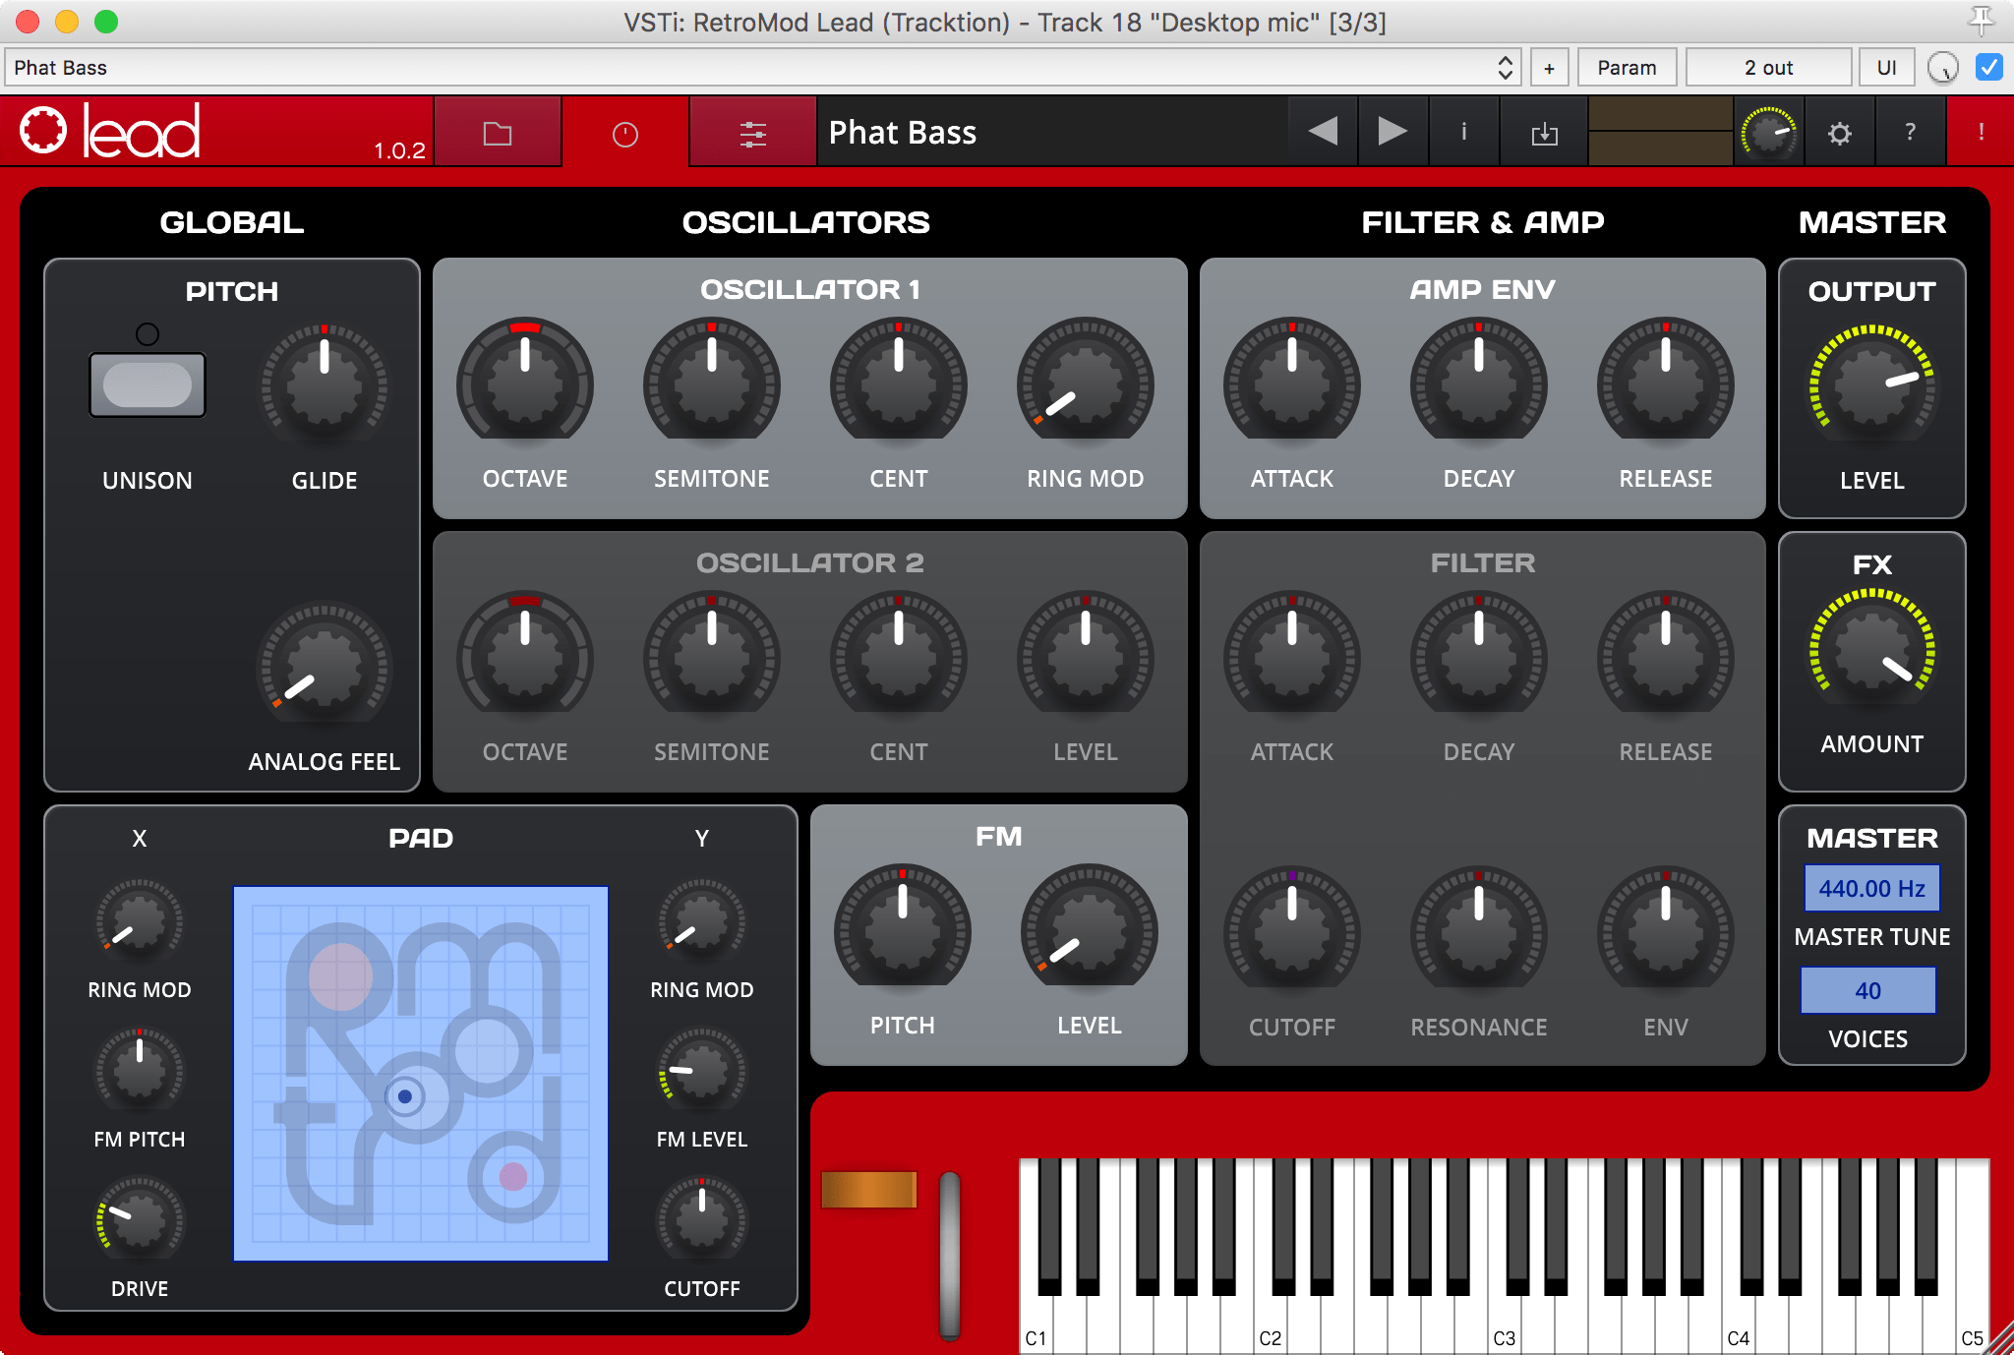Screen dimensions: 2014x1355
Task: Play the C3 key on keyboard
Action: pos(1505,1323)
